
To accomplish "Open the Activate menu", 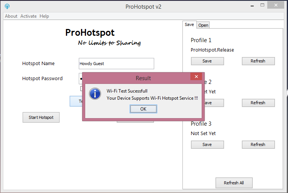I will [29, 16].
